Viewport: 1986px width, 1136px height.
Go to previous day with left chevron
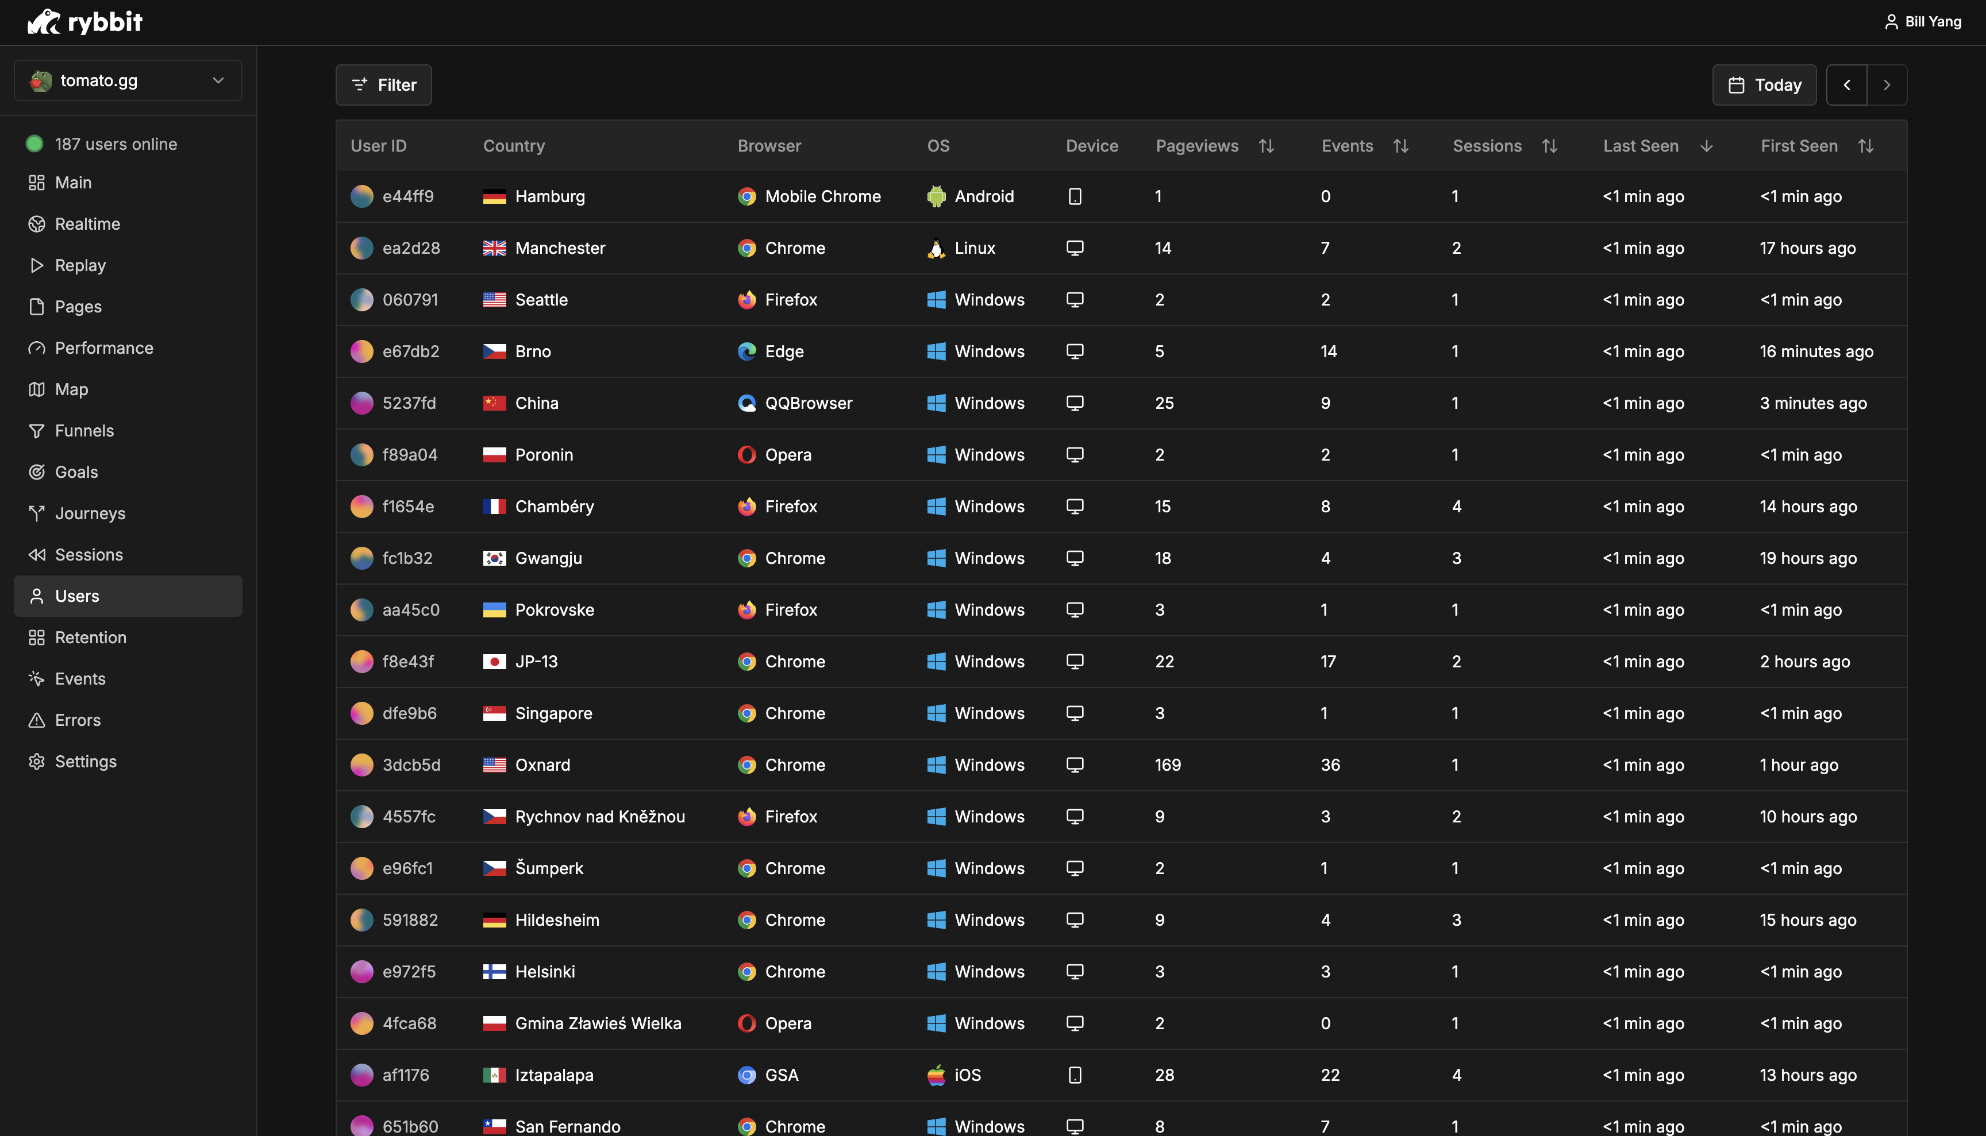coord(1846,85)
